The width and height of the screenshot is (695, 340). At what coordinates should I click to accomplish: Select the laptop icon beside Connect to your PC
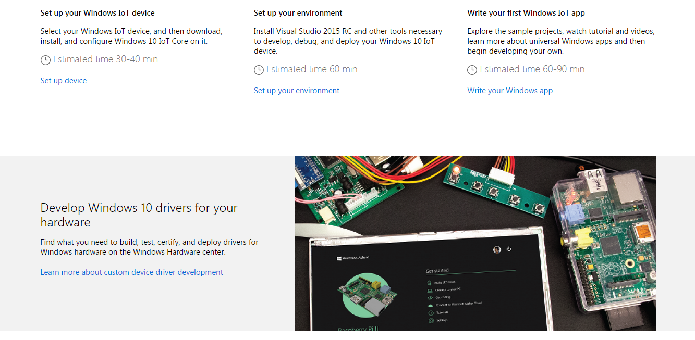tap(430, 290)
